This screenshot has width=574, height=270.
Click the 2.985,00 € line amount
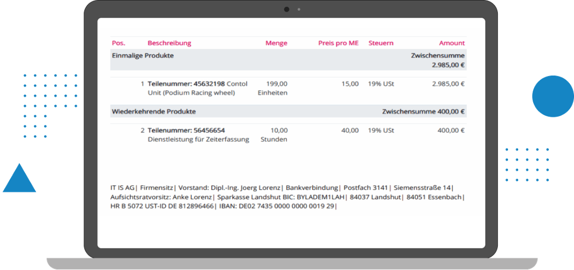[x=448, y=84]
